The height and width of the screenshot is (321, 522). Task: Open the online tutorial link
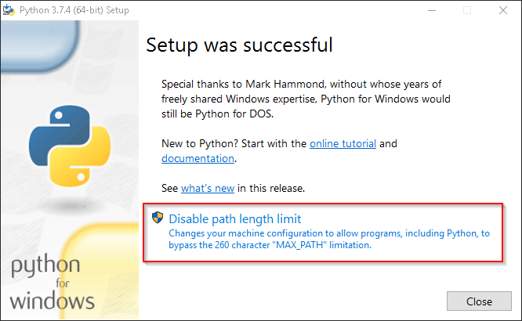tap(343, 143)
